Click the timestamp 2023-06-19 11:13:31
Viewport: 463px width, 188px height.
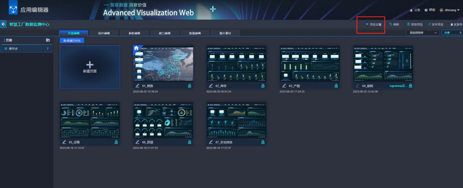[72, 148]
